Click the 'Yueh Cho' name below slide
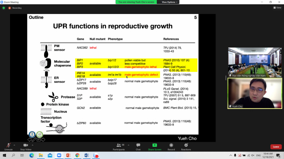Screen dimensions: 284x159 pyautogui.click(x=187, y=139)
